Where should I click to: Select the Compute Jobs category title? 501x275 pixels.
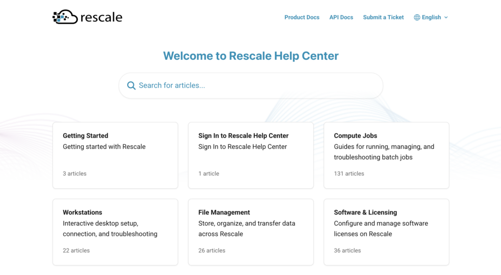355,136
